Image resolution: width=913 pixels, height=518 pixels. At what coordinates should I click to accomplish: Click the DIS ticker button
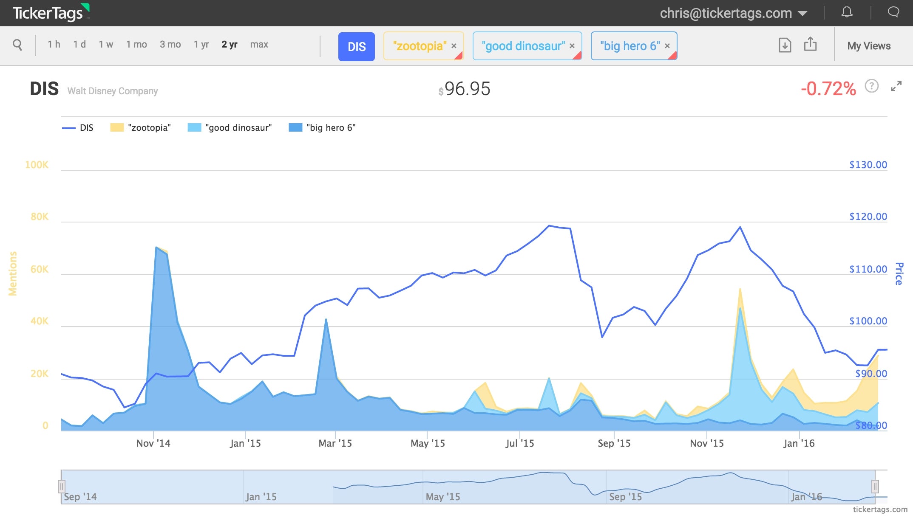(357, 46)
